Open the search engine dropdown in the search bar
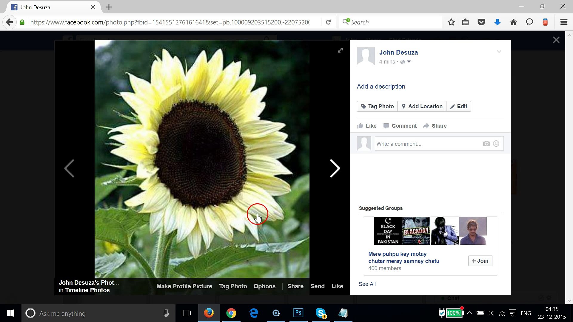The width and height of the screenshot is (573, 322). tap(346, 22)
